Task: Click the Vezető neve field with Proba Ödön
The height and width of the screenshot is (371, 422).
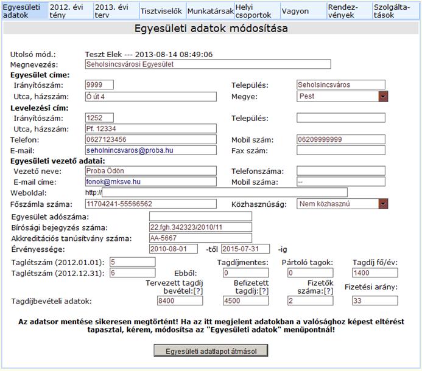Action: tap(151, 171)
